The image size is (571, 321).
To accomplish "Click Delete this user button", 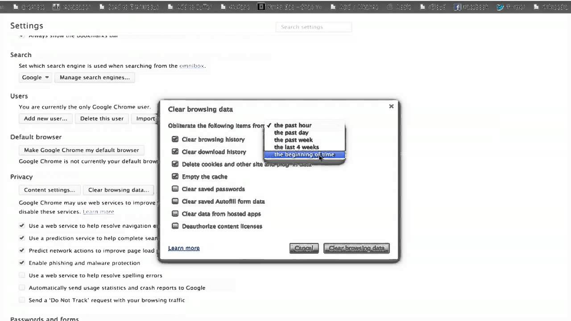I will [x=102, y=119].
